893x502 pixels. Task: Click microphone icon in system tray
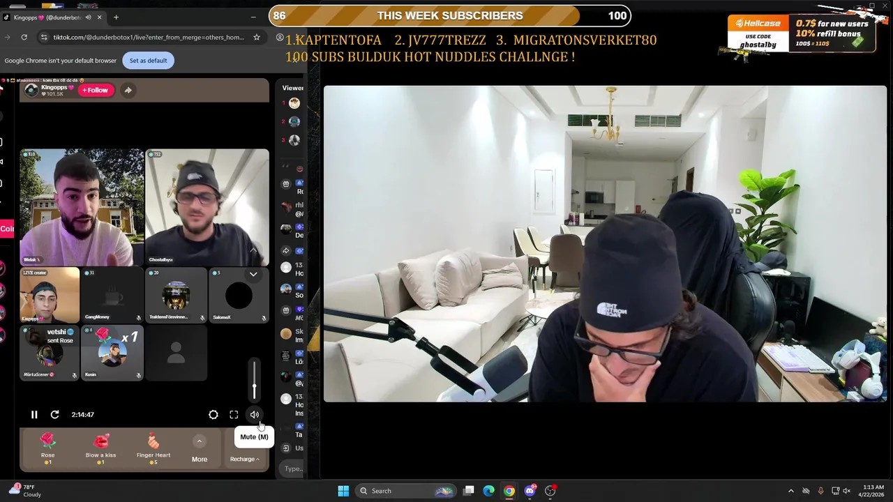[820, 491]
